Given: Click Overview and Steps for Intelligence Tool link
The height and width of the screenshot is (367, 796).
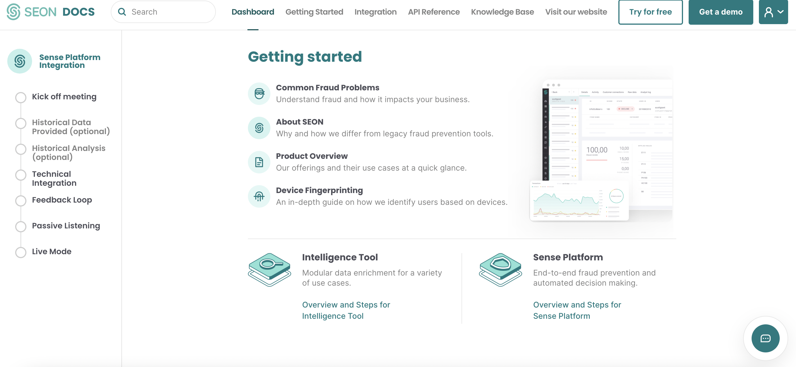Looking at the screenshot, I should point(346,310).
